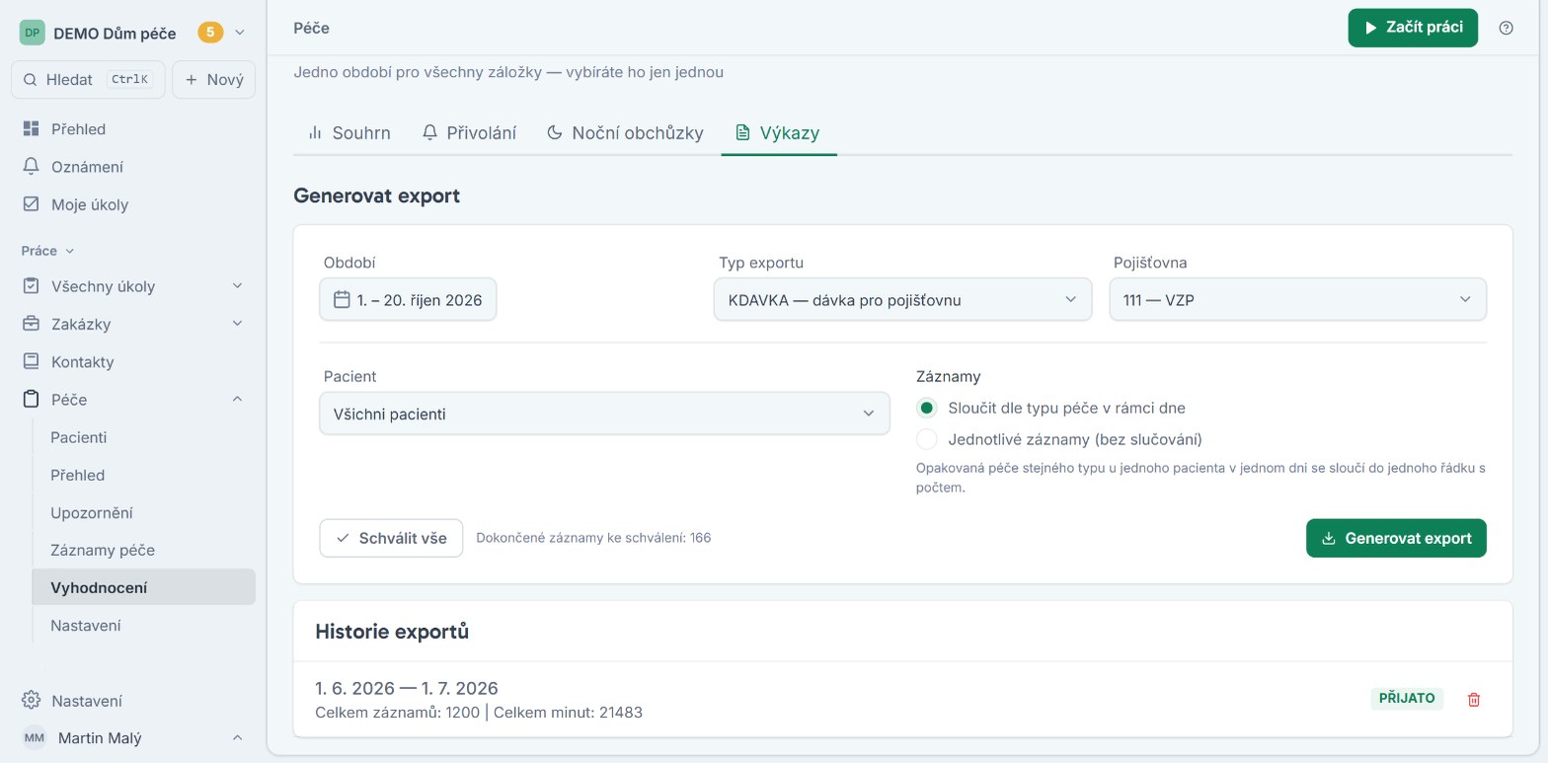
Task: Open Záznamy péče in sidebar
Action: point(103,550)
